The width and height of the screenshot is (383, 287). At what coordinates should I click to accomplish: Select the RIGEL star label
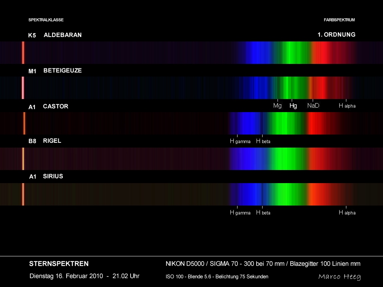click(52, 141)
